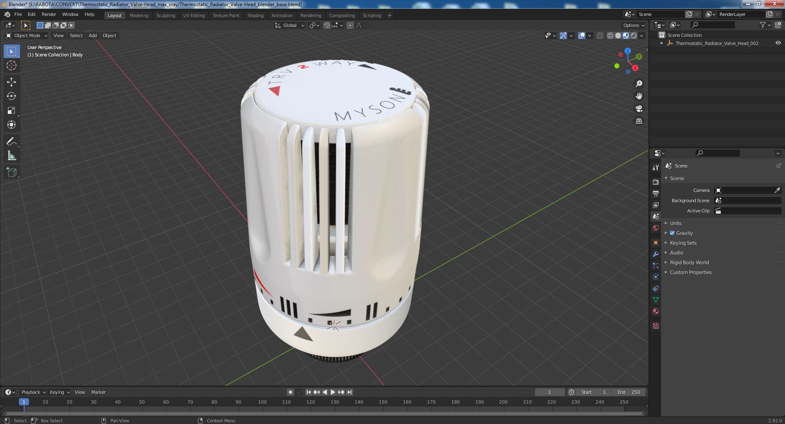The width and height of the screenshot is (785, 424).
Task: Switch to the Modeling workspace tab
Action: (x=139, y=16)
